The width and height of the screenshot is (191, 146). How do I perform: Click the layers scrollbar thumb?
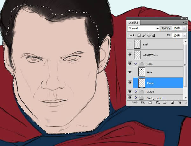point(185,65)
